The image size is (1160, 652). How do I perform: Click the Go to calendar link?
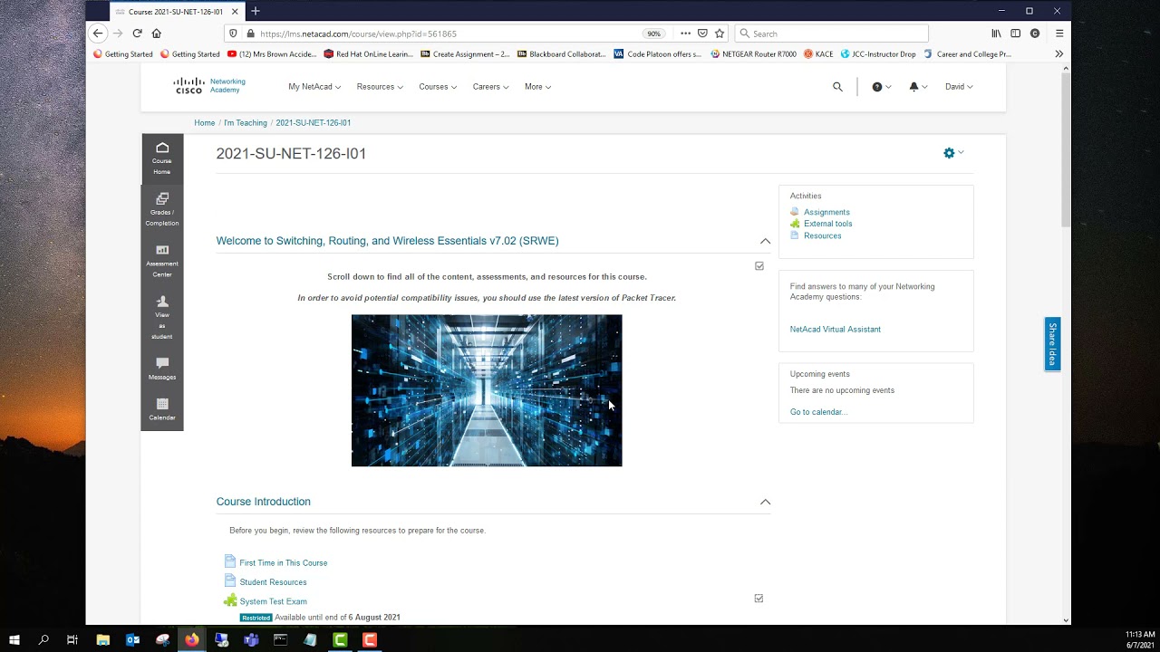[x=819, y=412]
